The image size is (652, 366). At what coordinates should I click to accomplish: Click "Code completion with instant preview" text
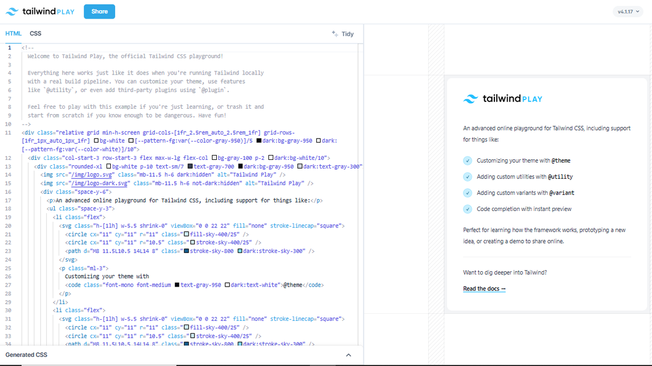524,209
